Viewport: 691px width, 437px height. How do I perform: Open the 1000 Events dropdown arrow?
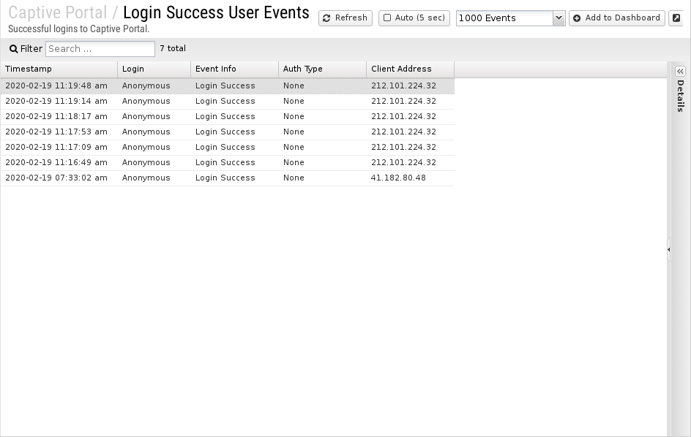coord(559,18)
